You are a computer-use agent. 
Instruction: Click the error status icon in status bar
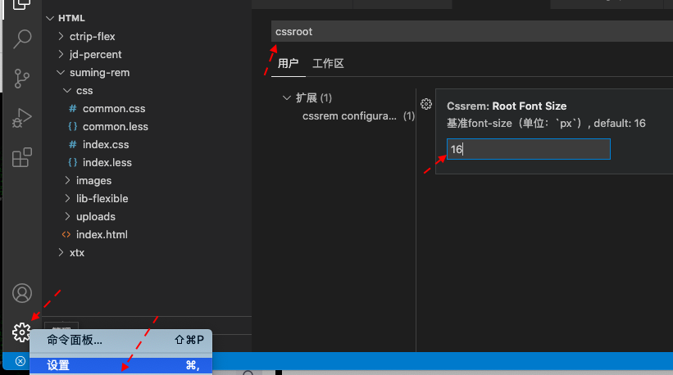click(x=20, y=361)
